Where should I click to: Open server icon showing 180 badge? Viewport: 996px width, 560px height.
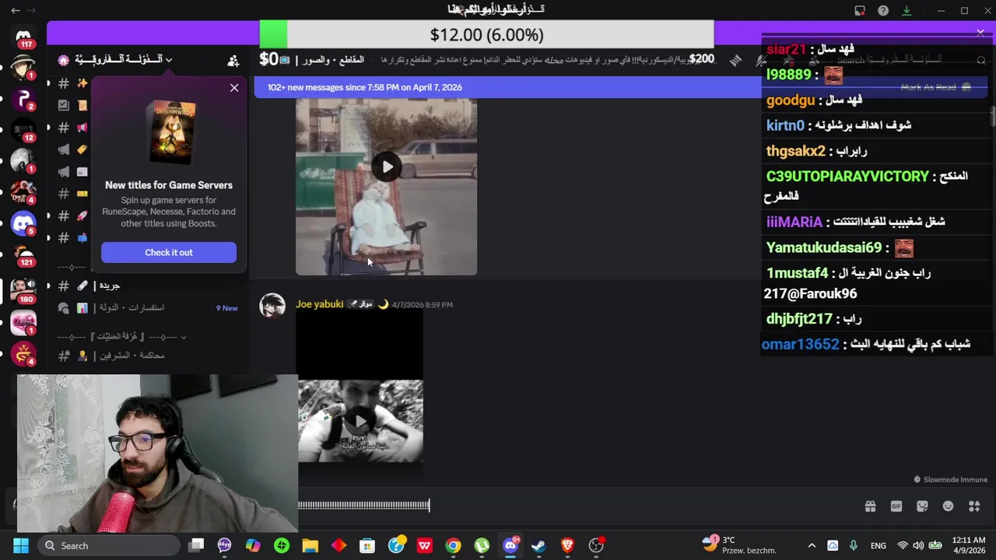23,289
